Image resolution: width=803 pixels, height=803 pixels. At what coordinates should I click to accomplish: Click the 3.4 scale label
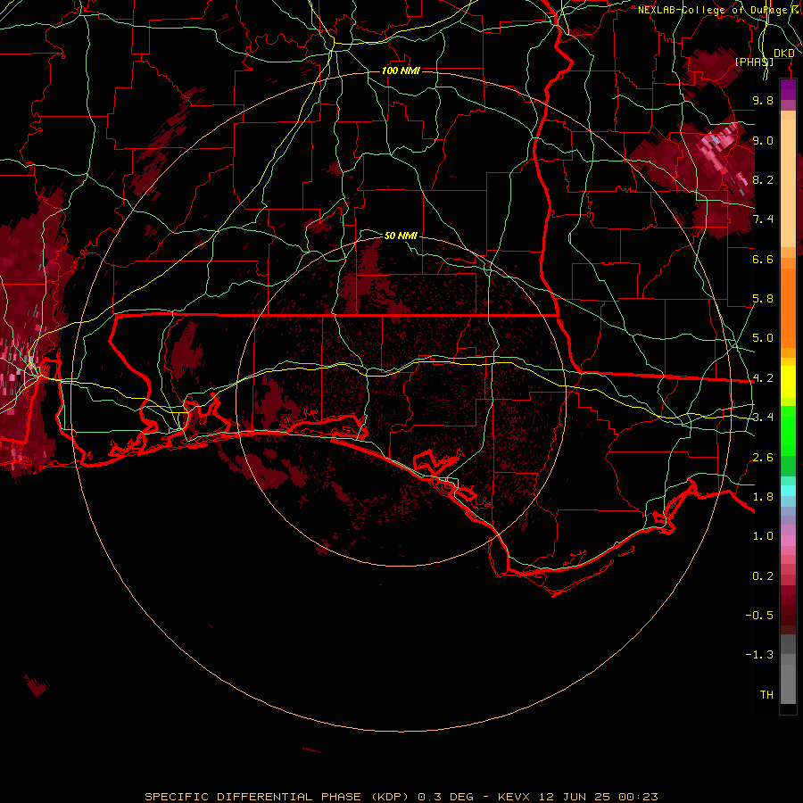763,418
